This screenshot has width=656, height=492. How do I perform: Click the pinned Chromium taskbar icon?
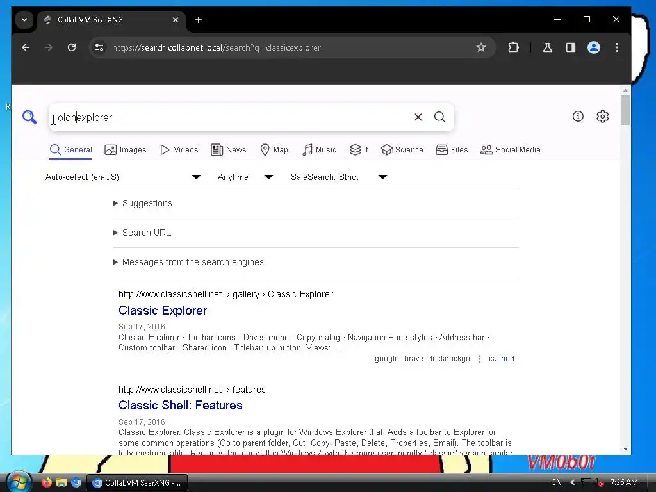point(76,482)
